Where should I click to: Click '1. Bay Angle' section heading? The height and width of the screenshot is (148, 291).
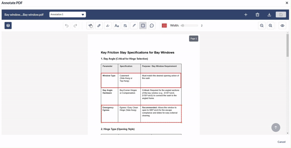(124, 59)
